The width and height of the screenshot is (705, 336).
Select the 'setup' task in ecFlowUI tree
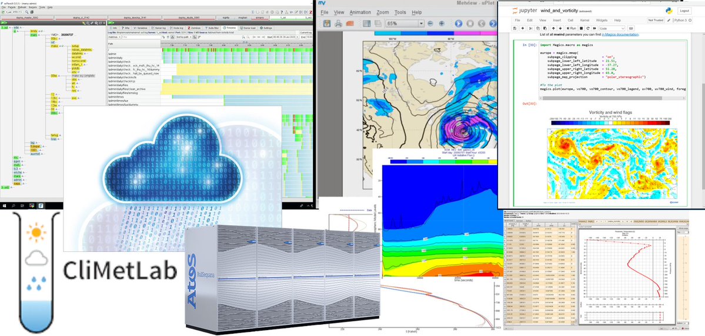pyautogui.click(x=75, y=46)
